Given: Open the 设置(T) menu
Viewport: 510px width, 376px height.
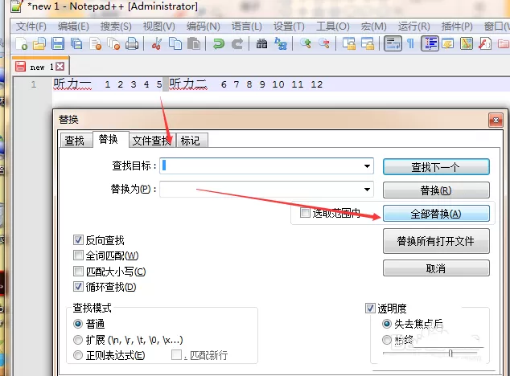Looking at the screenshot, I should pyautogui.click(x=289, y=27).
